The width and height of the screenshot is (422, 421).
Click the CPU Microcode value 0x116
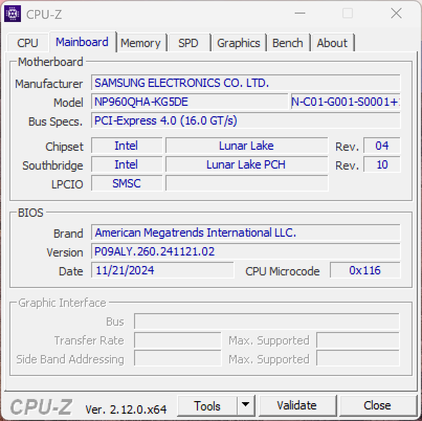[365, 270]
